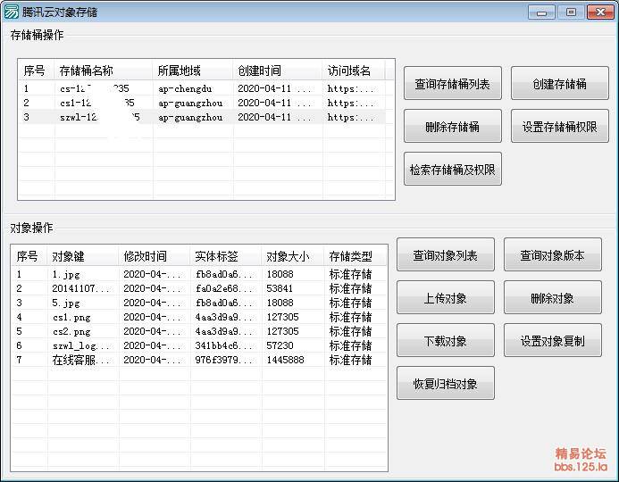The width and height of the screenshot is (619, 482).
Task: Click the 恢复归档对象 button
Action: coord(446,384)
